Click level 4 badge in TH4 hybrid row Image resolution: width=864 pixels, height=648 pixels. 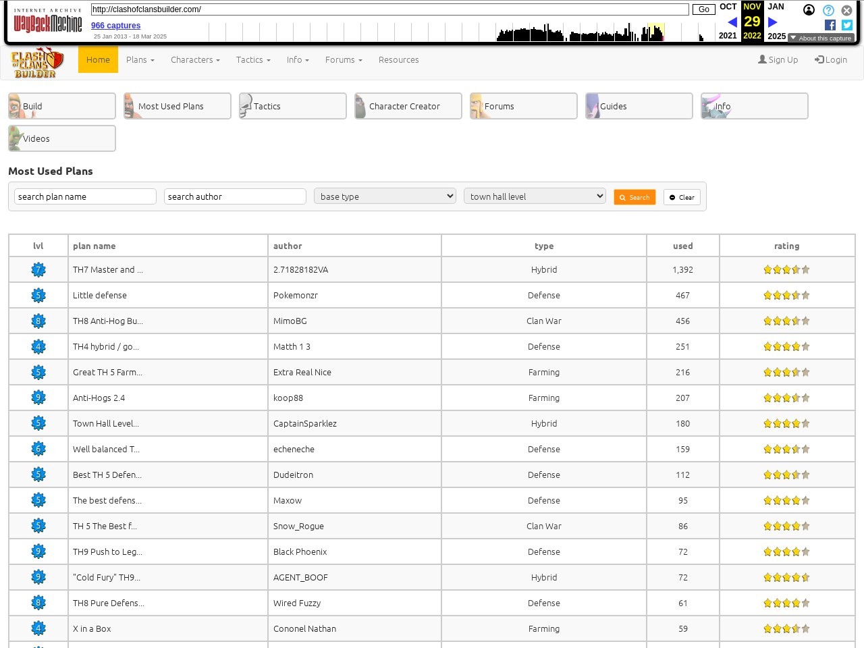[x=38, y=347]
